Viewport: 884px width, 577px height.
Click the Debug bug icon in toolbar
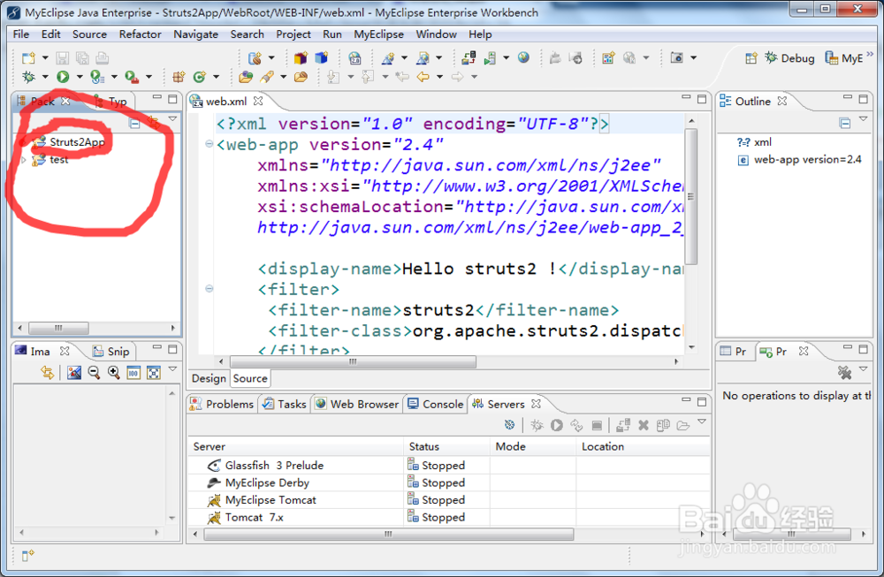[28, 77]
